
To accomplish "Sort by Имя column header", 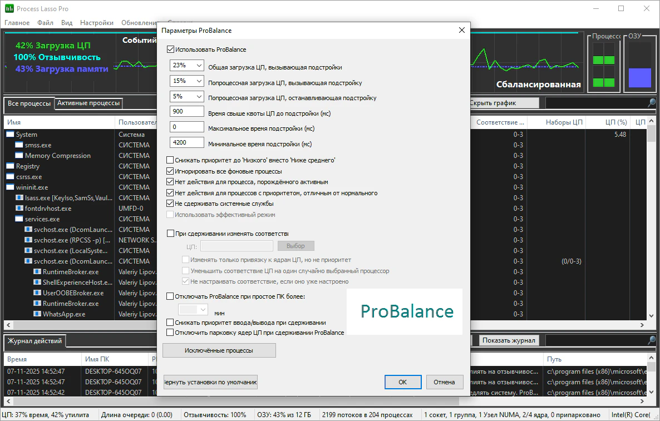I will pyautogui.click(x=59, y=122).
